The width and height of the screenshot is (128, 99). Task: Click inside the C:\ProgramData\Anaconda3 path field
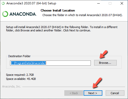(50, 63)
